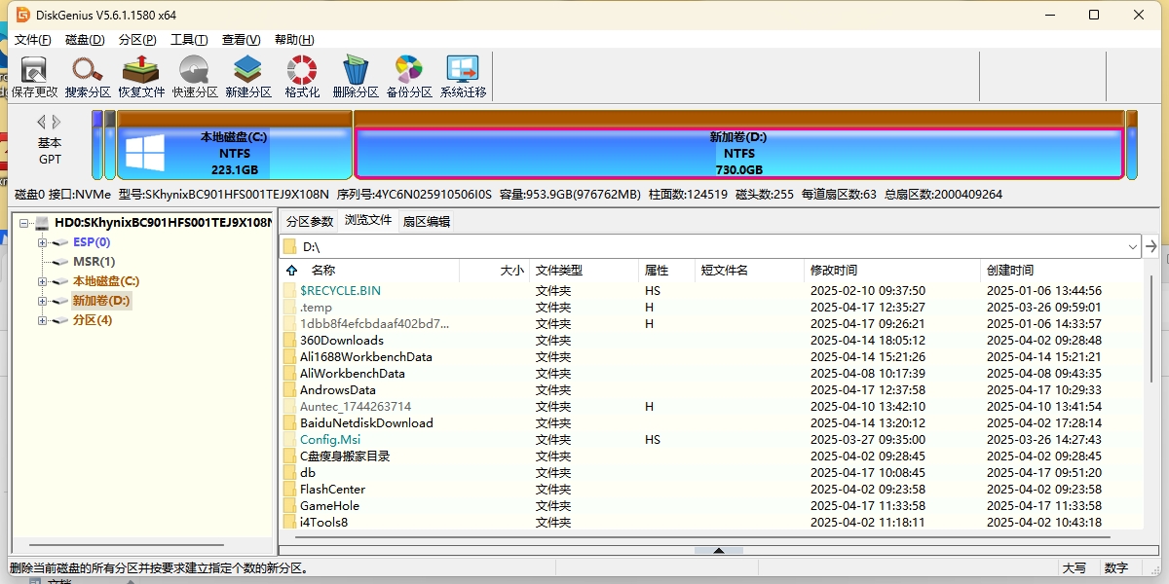Open the D:\ path dropdown arrow
The image size is (1169, 584).
click(x=1132, y=247)
